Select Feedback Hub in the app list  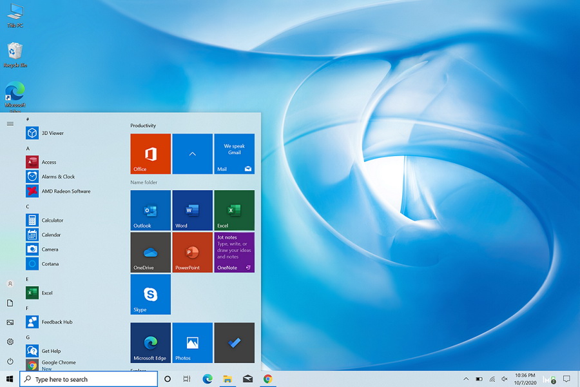57,322
